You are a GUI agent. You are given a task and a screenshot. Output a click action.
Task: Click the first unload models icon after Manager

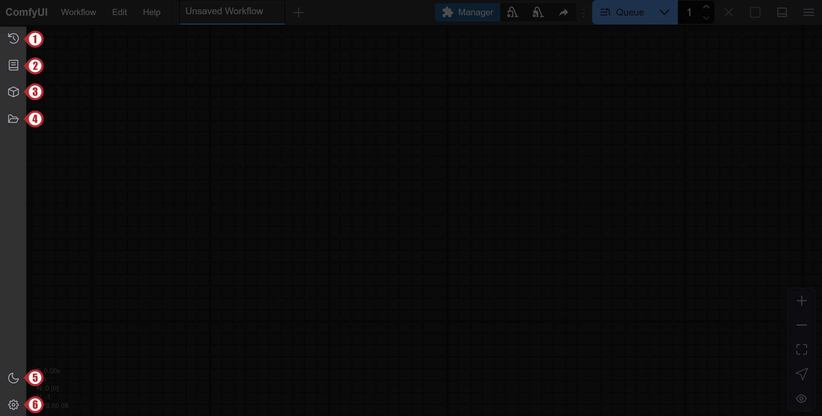click(x=512, y=12)
